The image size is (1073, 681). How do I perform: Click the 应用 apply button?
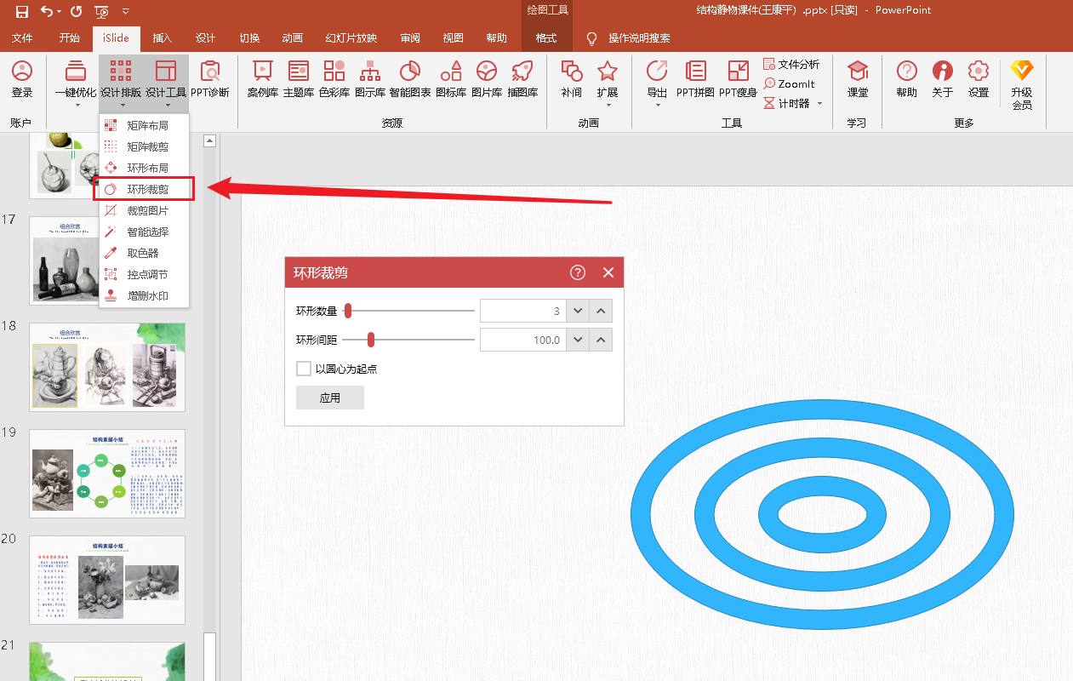[330, 398]
